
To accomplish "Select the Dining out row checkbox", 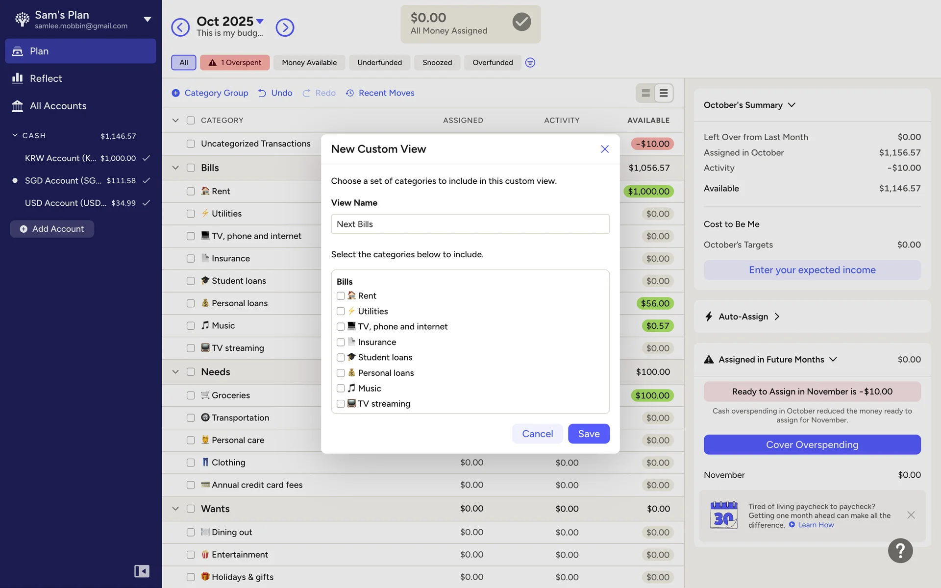I will 191,532.
